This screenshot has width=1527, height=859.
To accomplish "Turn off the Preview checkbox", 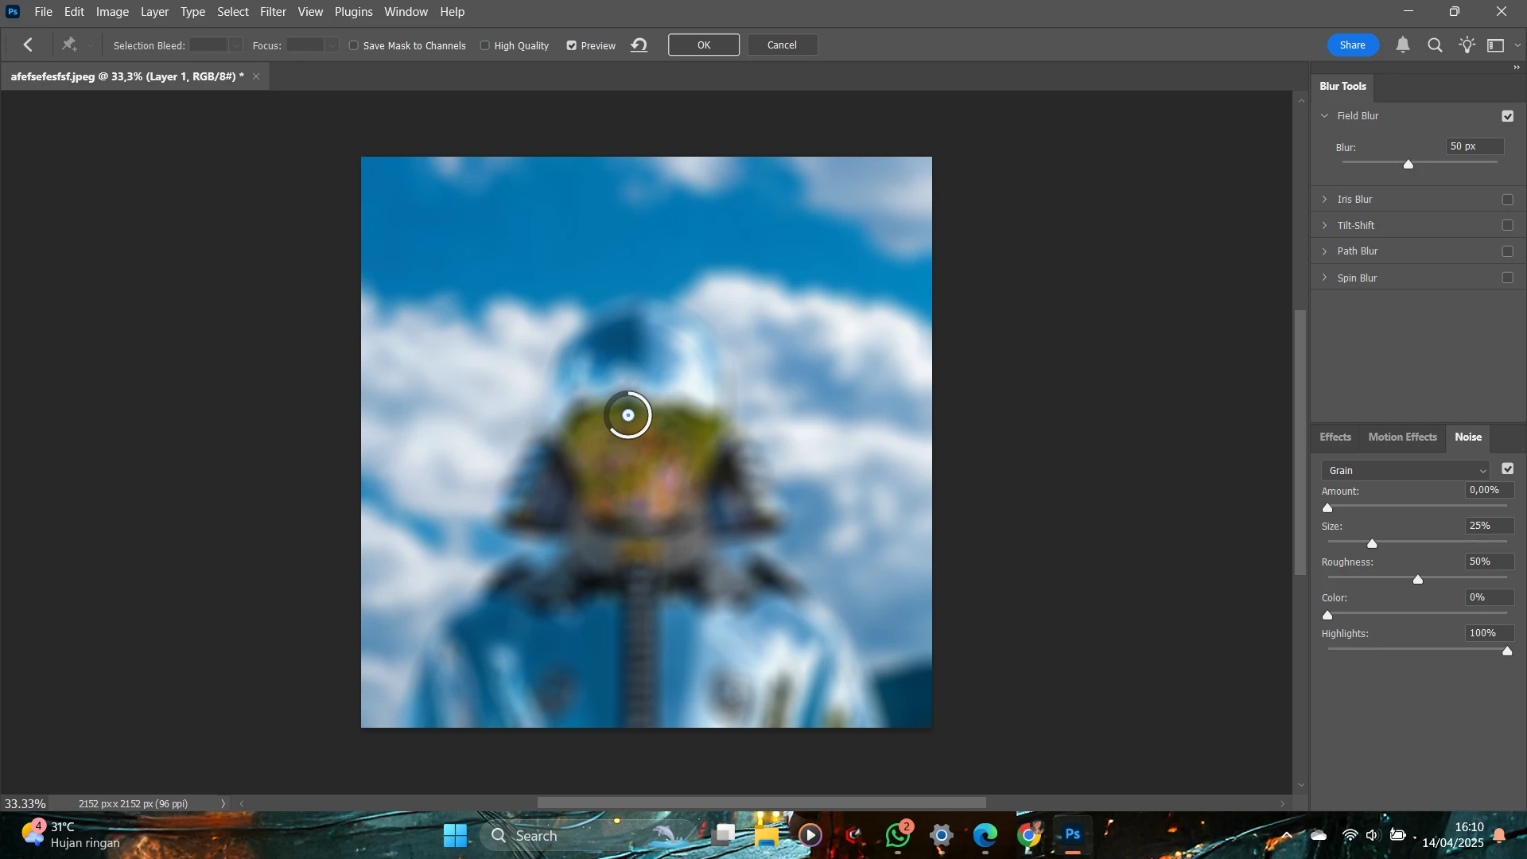I will pos(571,45).
